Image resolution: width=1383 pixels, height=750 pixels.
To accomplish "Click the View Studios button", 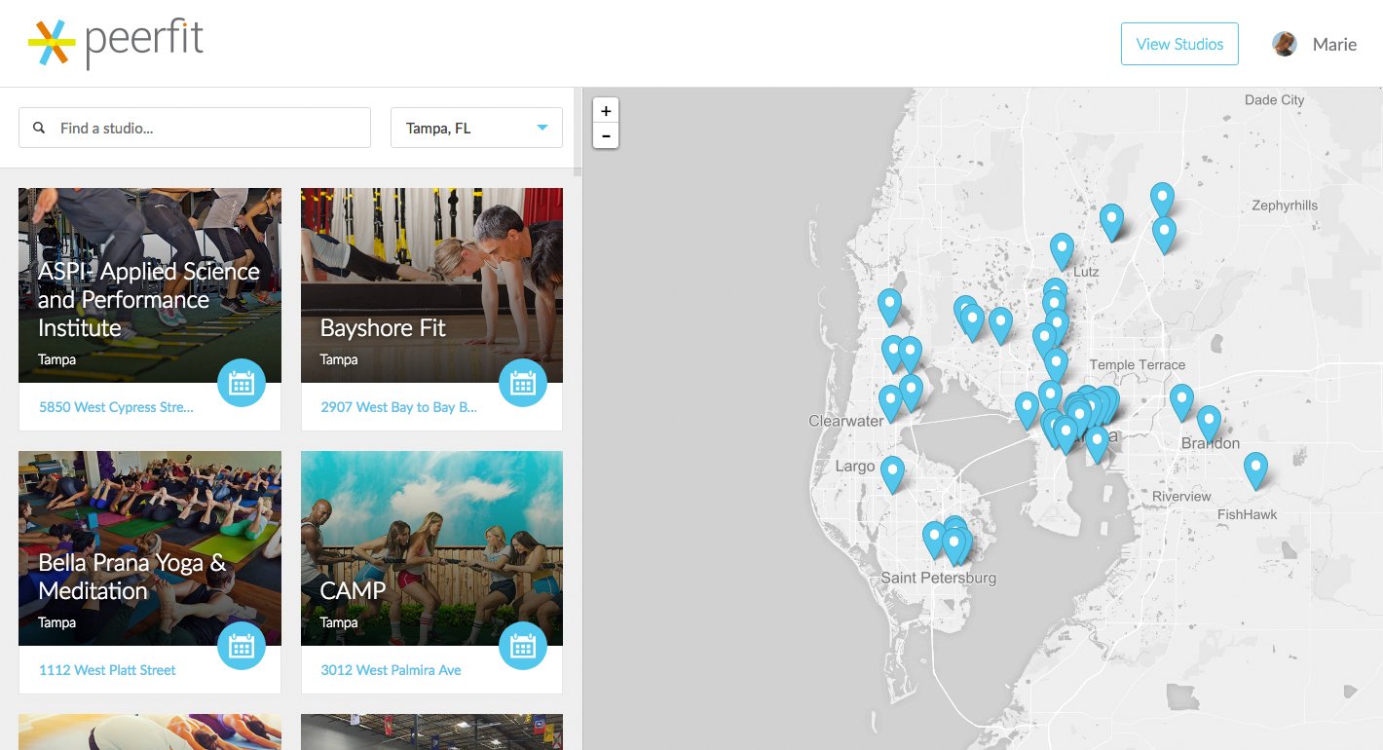I will coord(1179,44).
